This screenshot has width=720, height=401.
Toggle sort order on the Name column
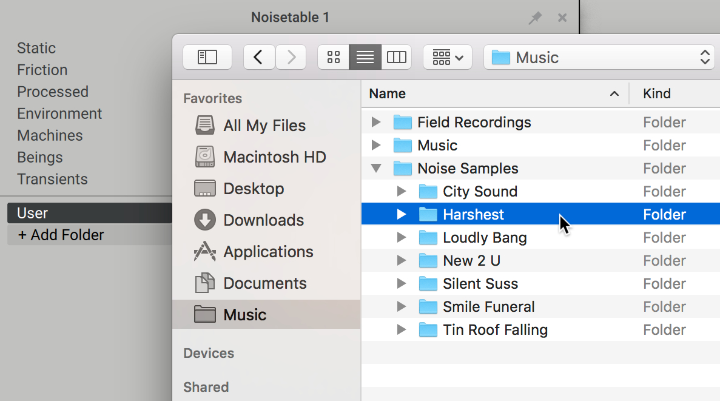[386, 93]
